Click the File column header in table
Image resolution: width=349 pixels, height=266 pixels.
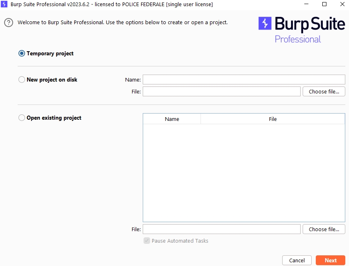pos(273,119)
